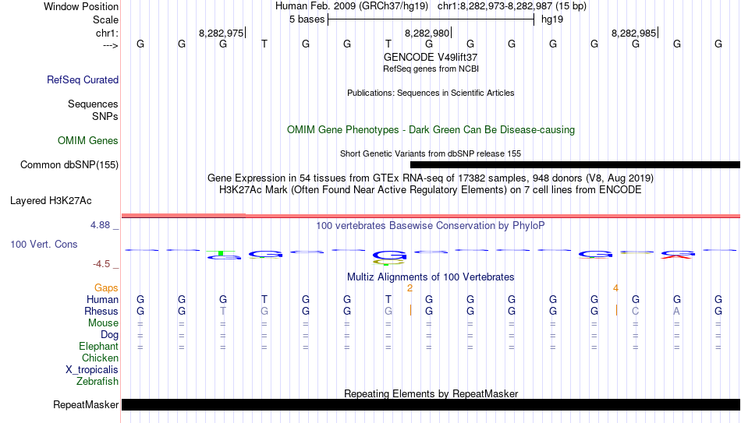
Task: Open the OMIM Genes track label
Action: coord(87,141)
